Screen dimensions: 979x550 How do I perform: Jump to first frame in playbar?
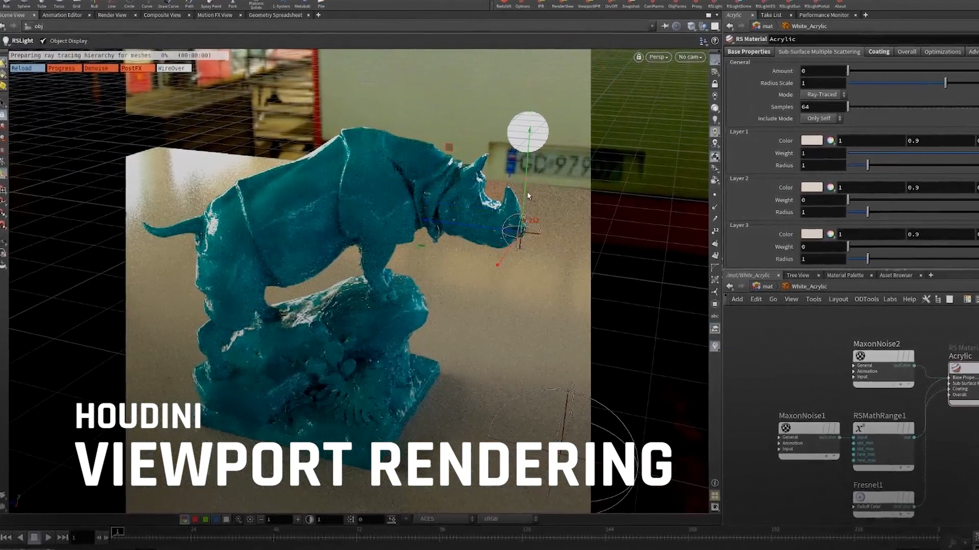(x=6, y=537)
